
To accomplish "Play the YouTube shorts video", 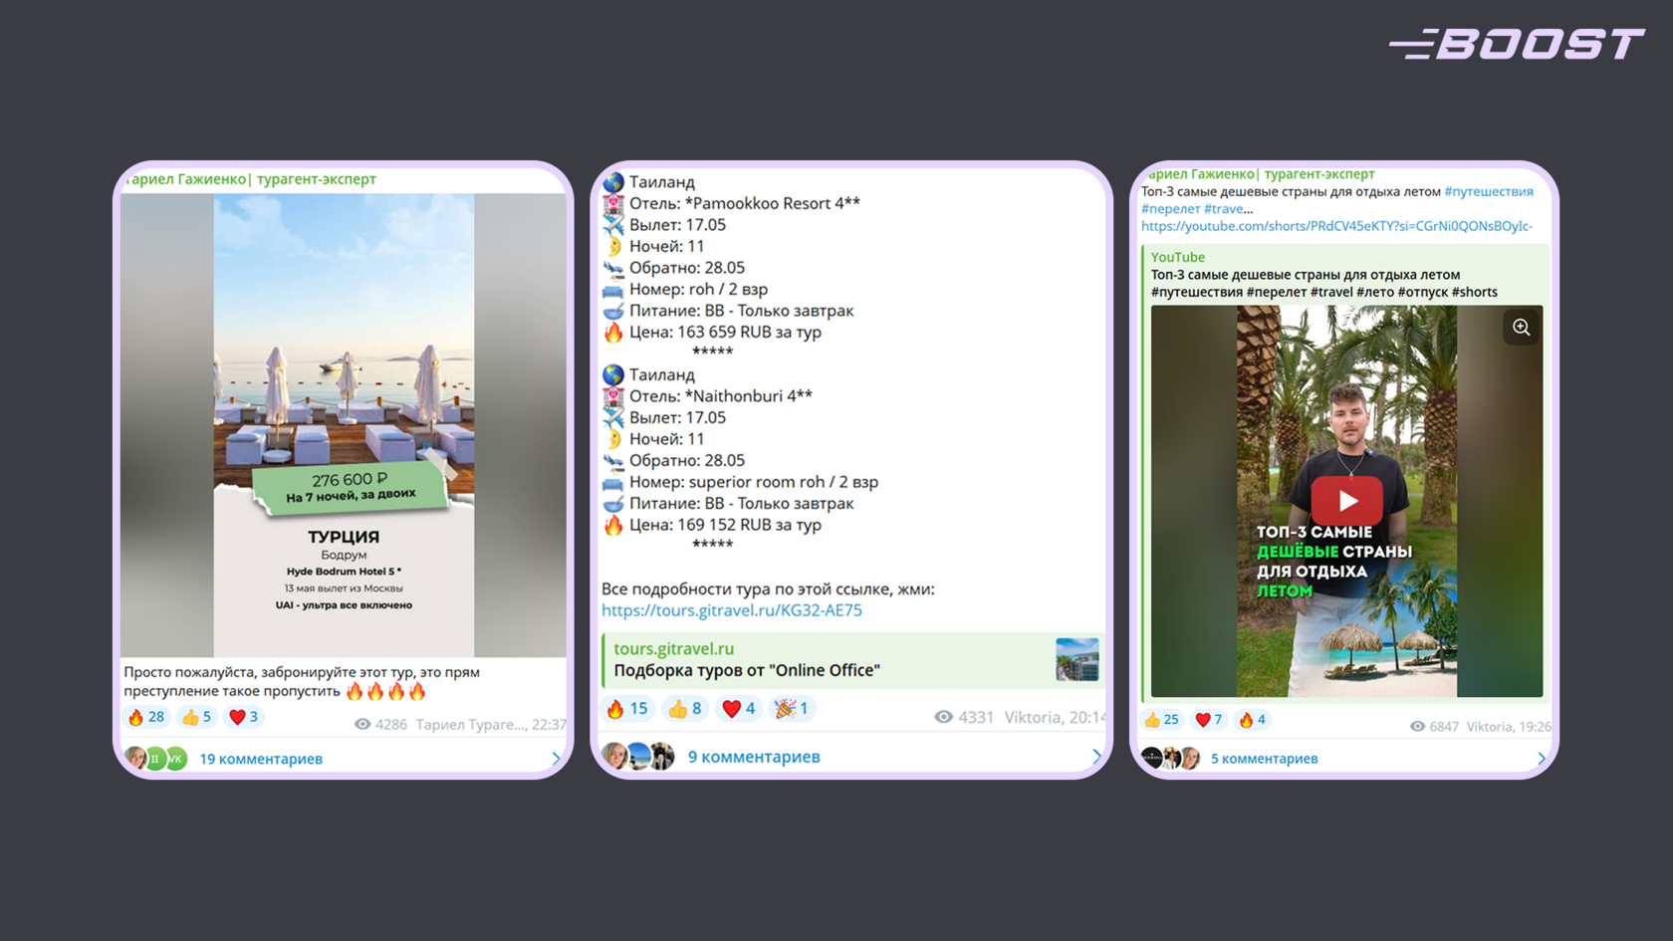I will pyautogui.click(x=1346, y=500).
